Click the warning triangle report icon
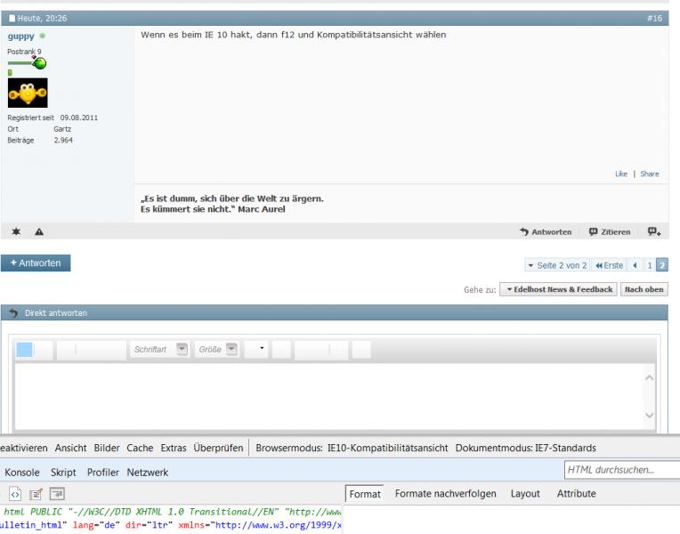 click(x=39, y=231)
